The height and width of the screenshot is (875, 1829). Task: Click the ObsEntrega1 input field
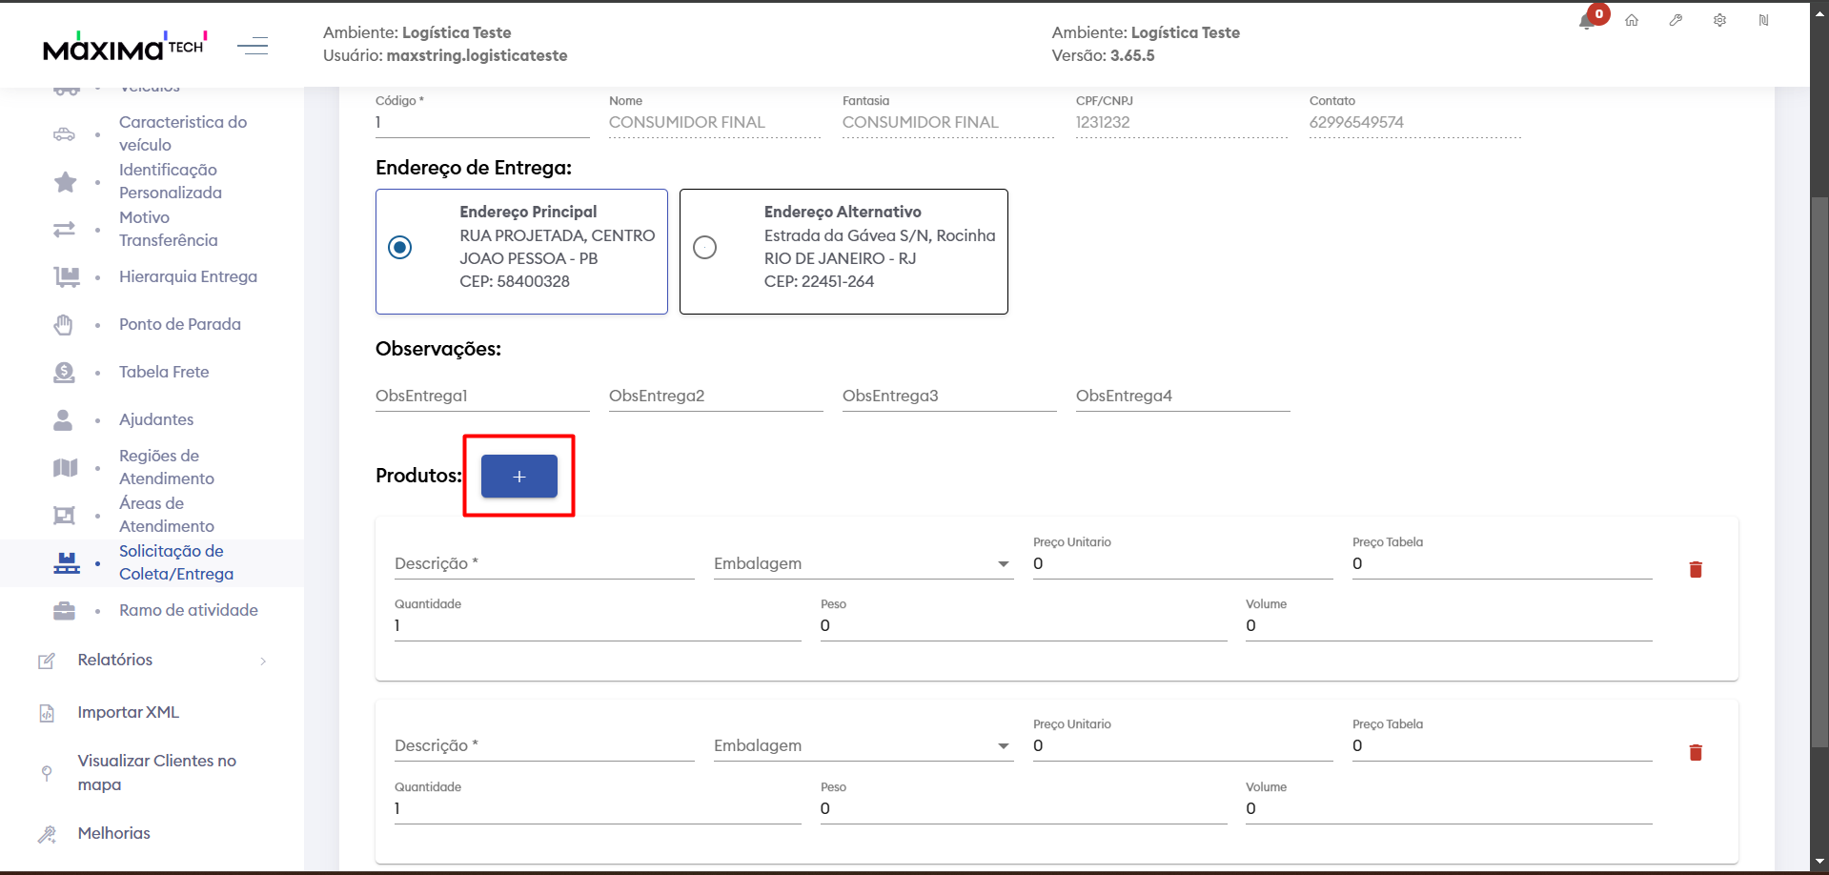click(481, 397)
